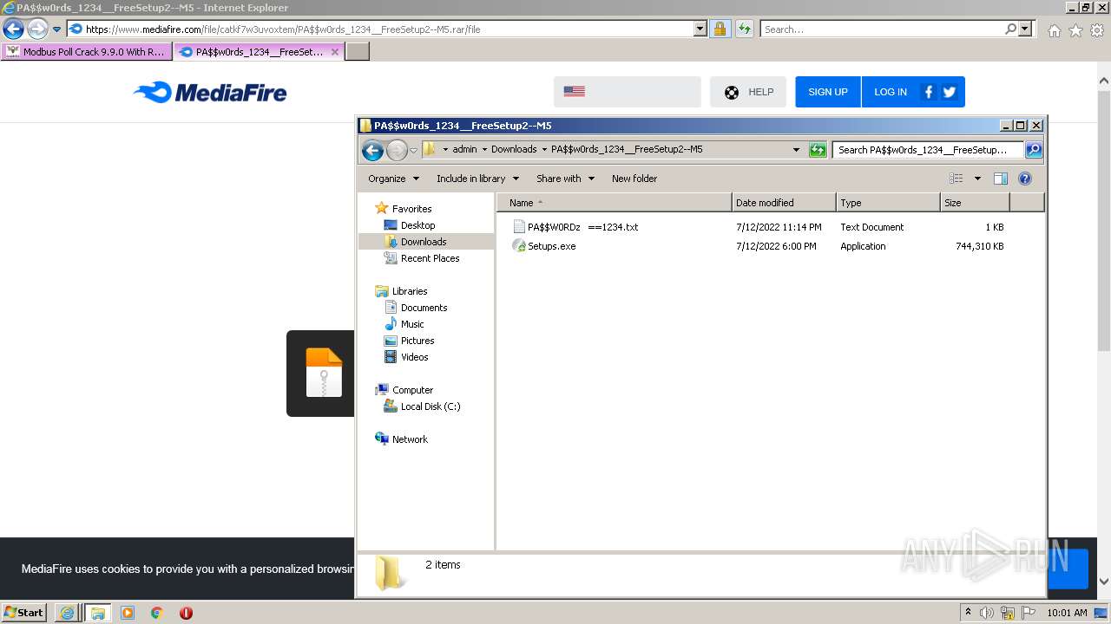Close the PA$$w0rds MediaFire tab
1111x624 pixels.
click(x=335, y=52)
